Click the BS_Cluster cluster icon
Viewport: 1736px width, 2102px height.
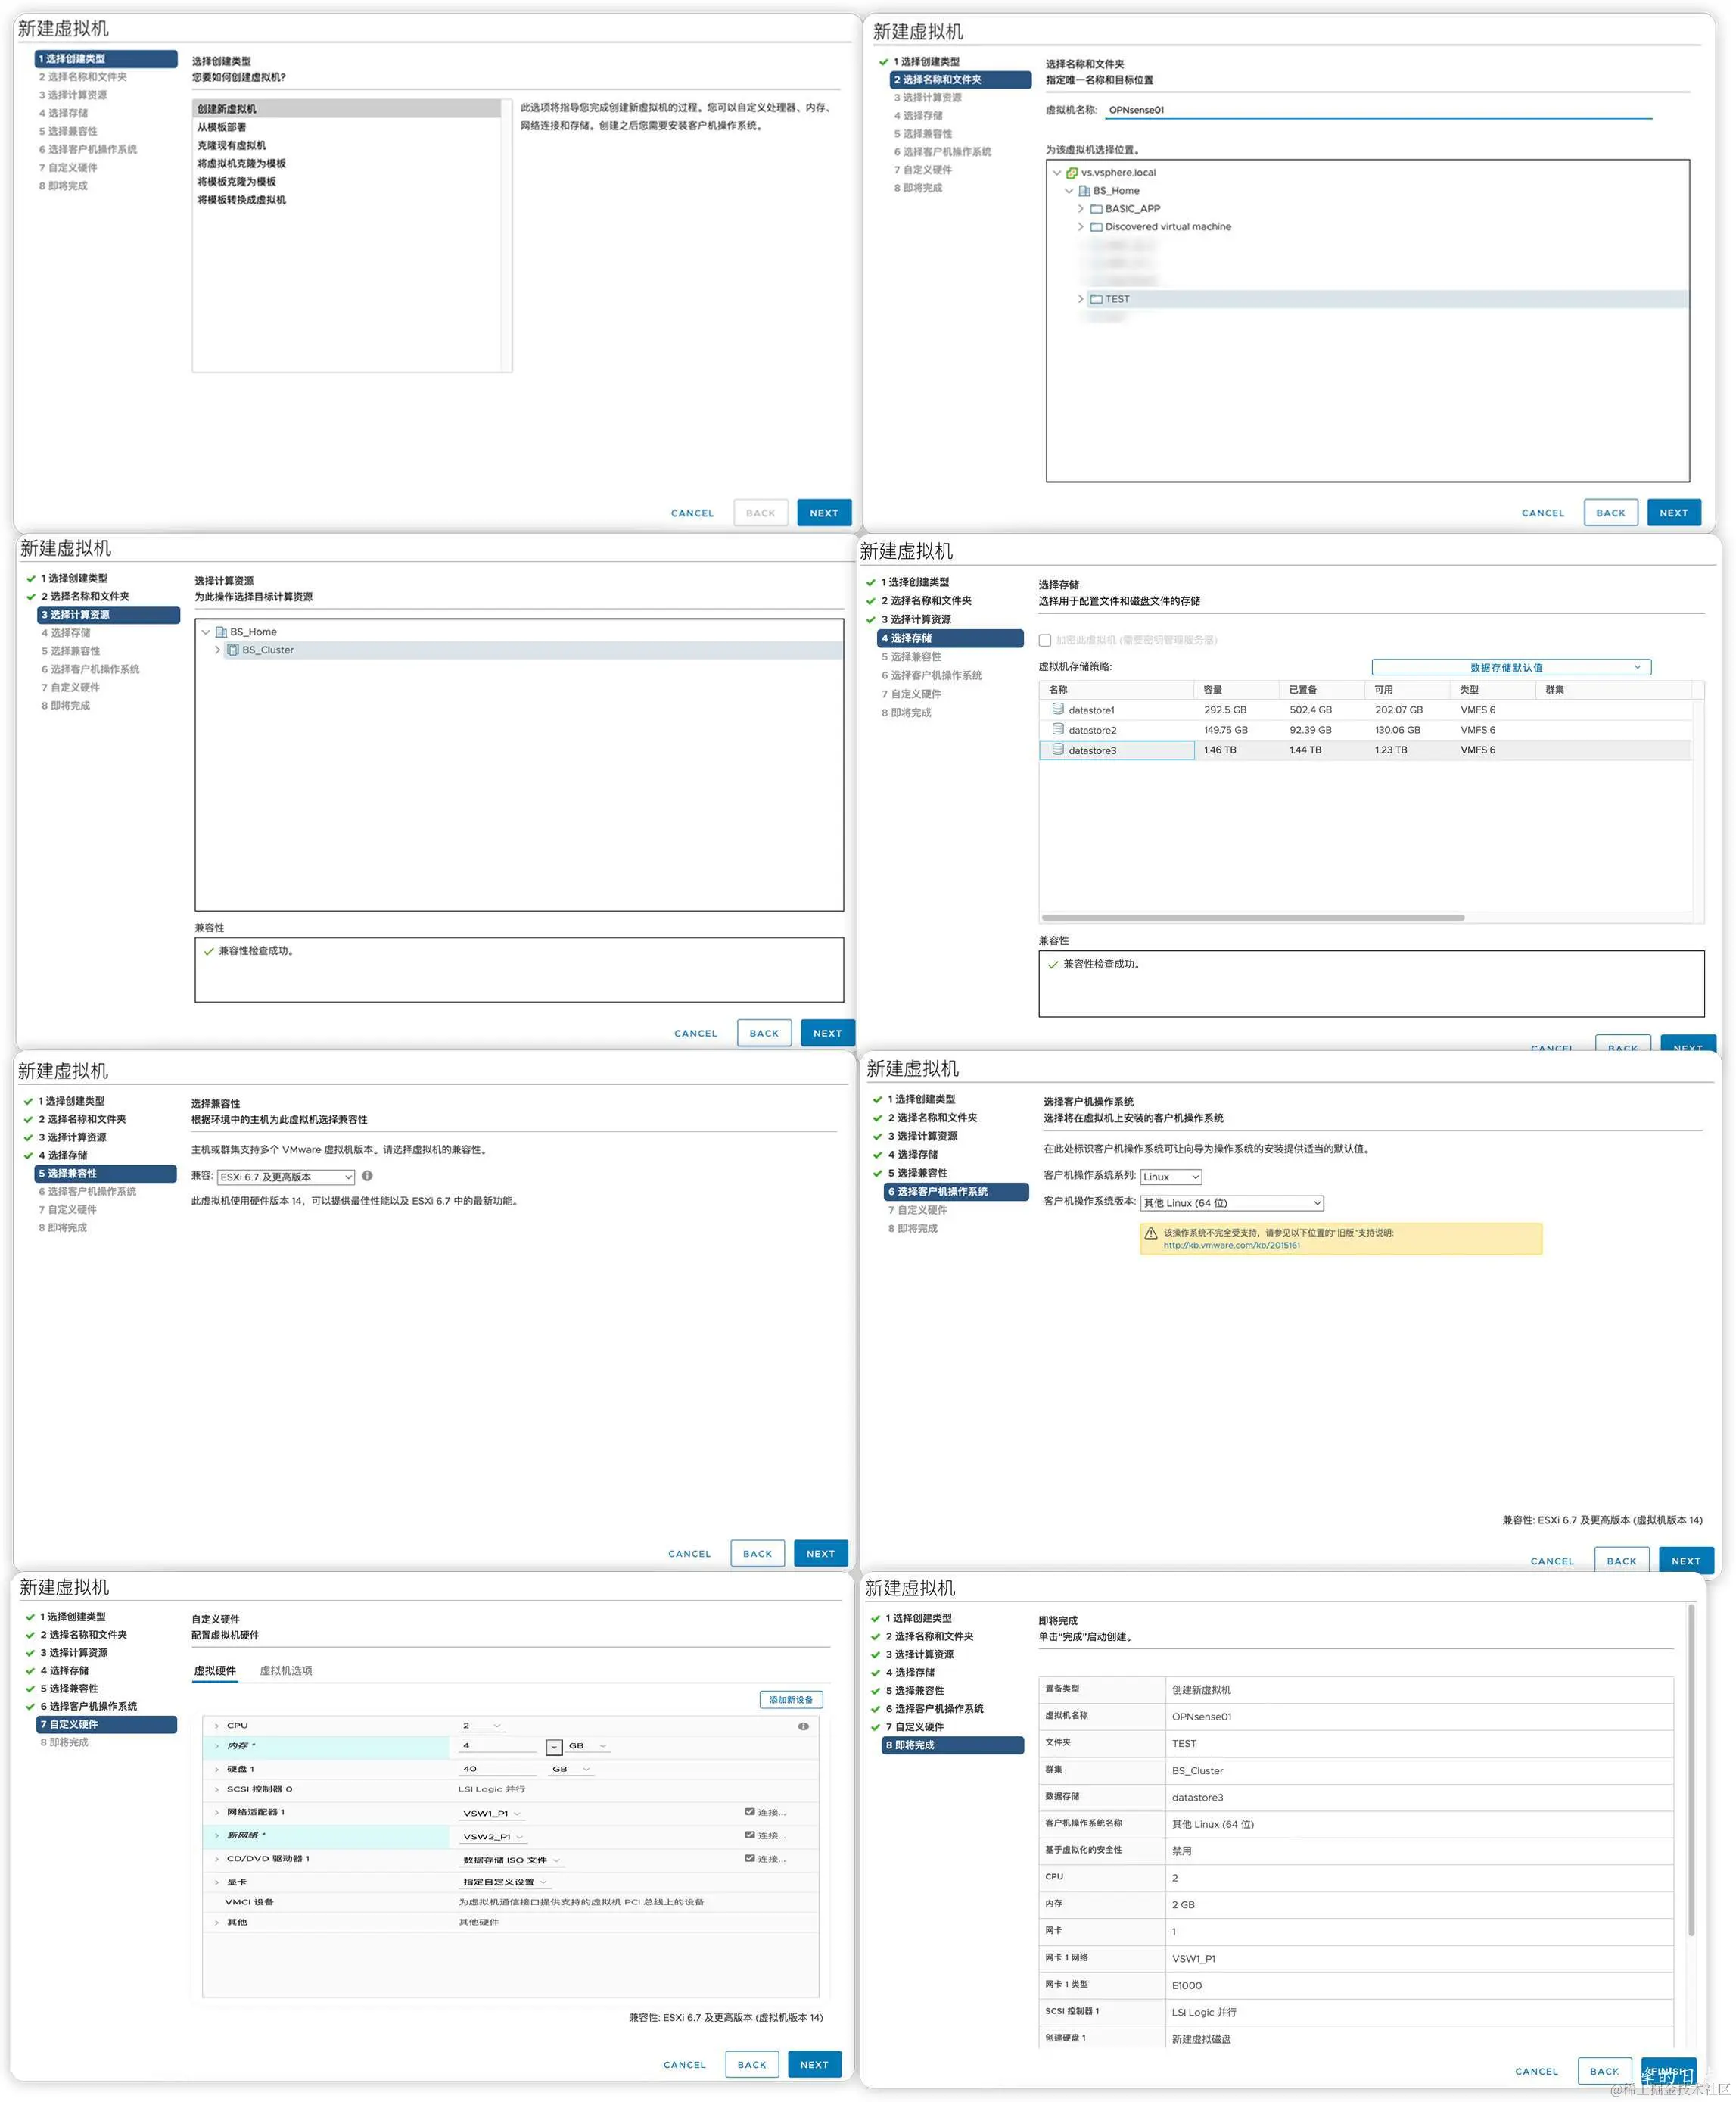pos(233,650)
